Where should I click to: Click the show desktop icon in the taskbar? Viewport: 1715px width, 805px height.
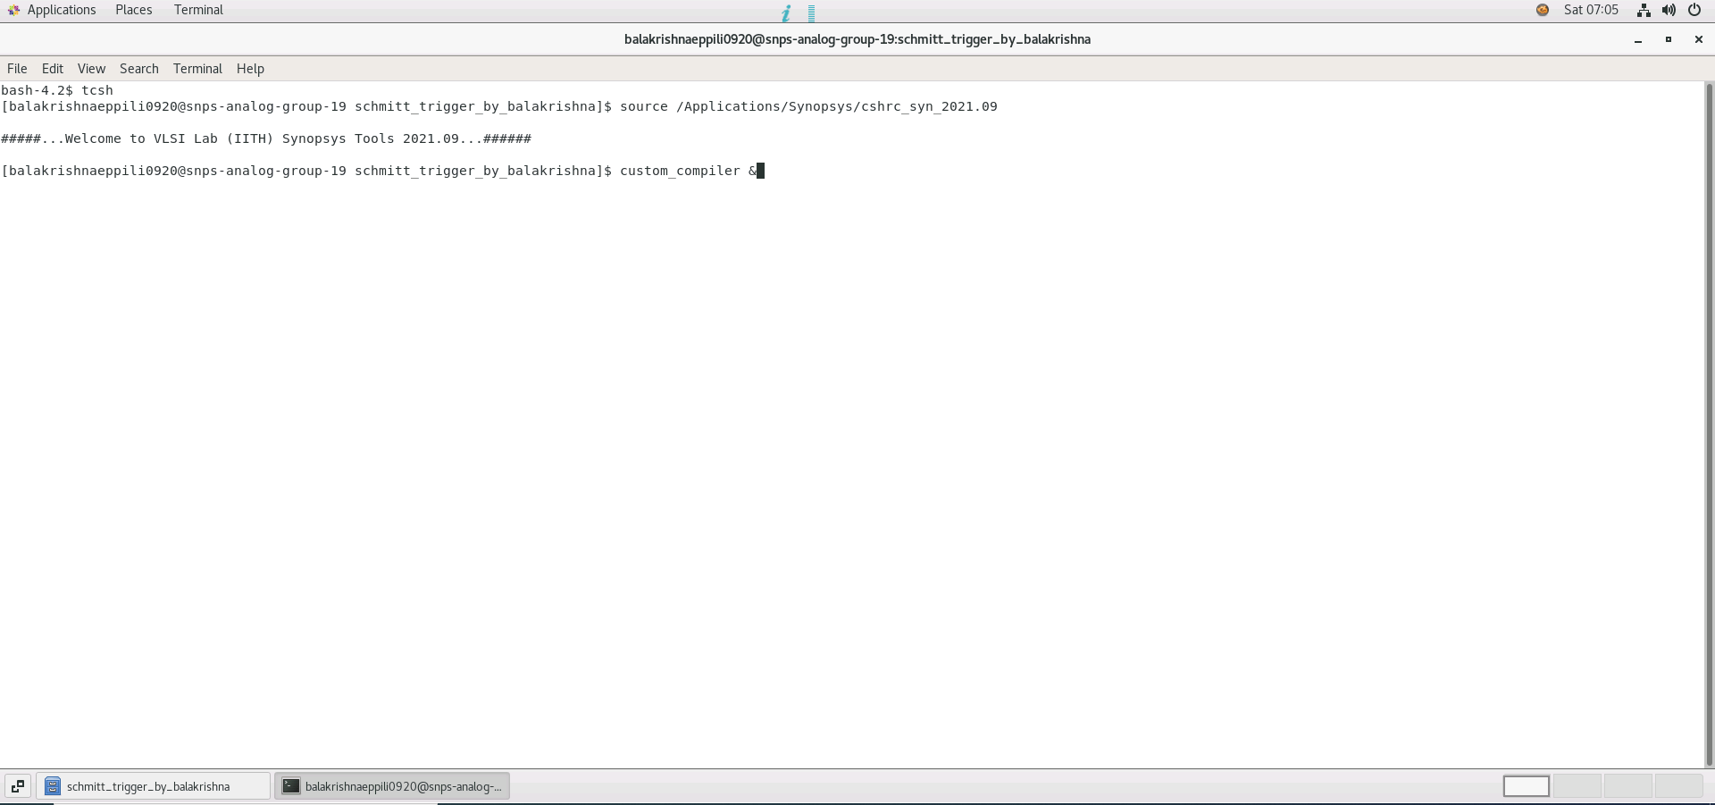point(17,787)
